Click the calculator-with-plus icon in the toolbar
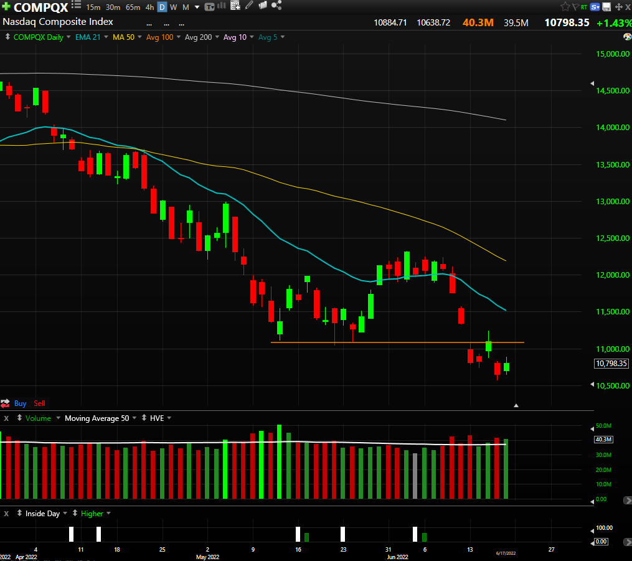This screenshot has height=561, width=632. click(235, 5)
